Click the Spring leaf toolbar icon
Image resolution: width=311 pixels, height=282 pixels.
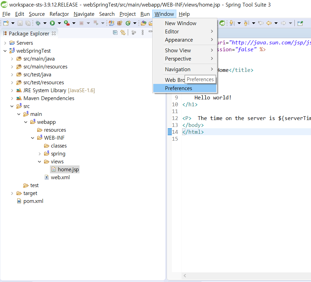pyautogui.click(x=222, y=23)
